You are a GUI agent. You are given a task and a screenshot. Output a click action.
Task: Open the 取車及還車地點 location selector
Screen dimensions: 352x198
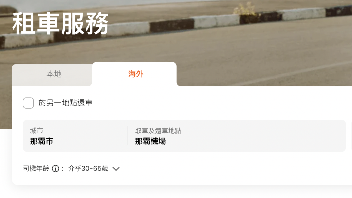tap(237, 136)
